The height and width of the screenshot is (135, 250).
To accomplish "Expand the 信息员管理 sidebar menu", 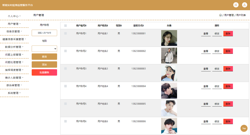I will 14,31.
